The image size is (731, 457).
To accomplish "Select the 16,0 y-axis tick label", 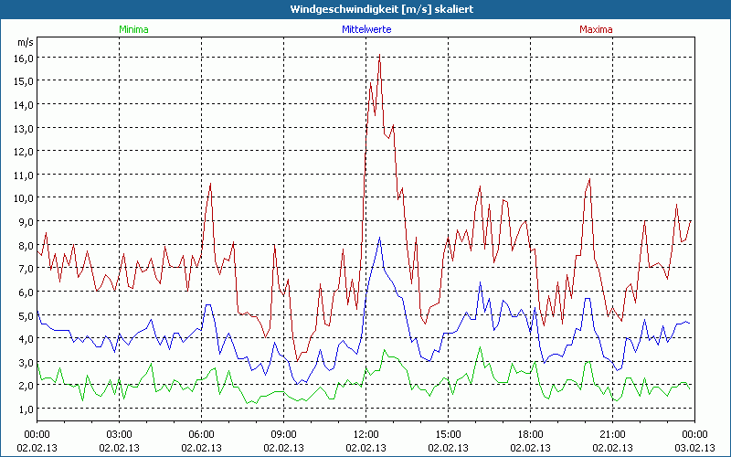I will pyautogui.click(x=23, y=58).
